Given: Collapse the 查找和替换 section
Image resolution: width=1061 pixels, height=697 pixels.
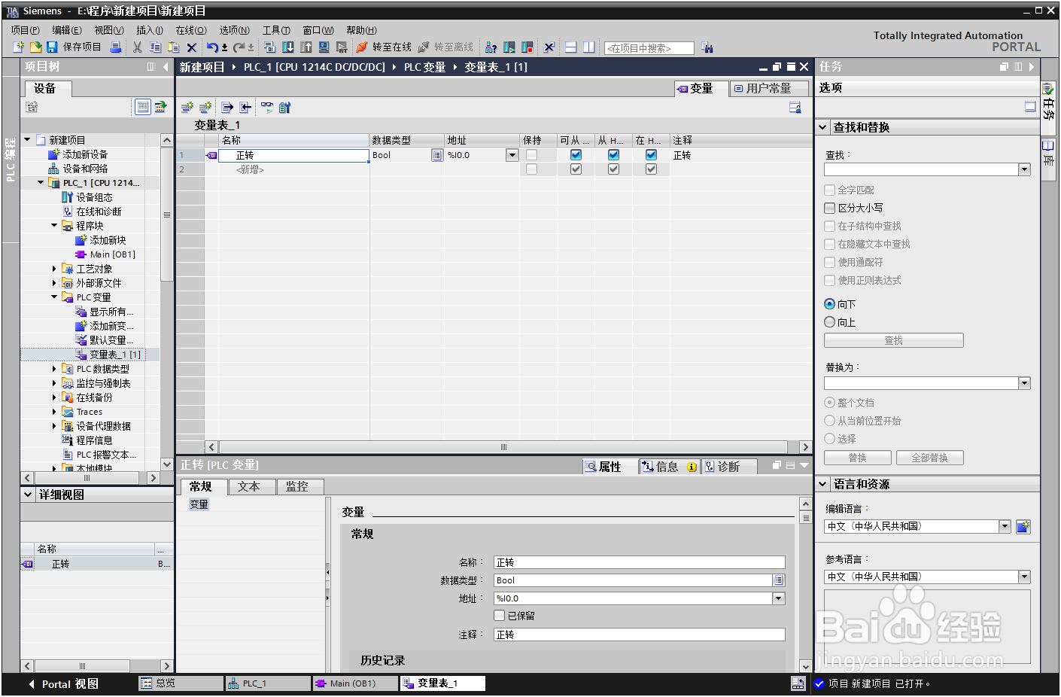Looking at the screenshot, I should tap(822, 127).
